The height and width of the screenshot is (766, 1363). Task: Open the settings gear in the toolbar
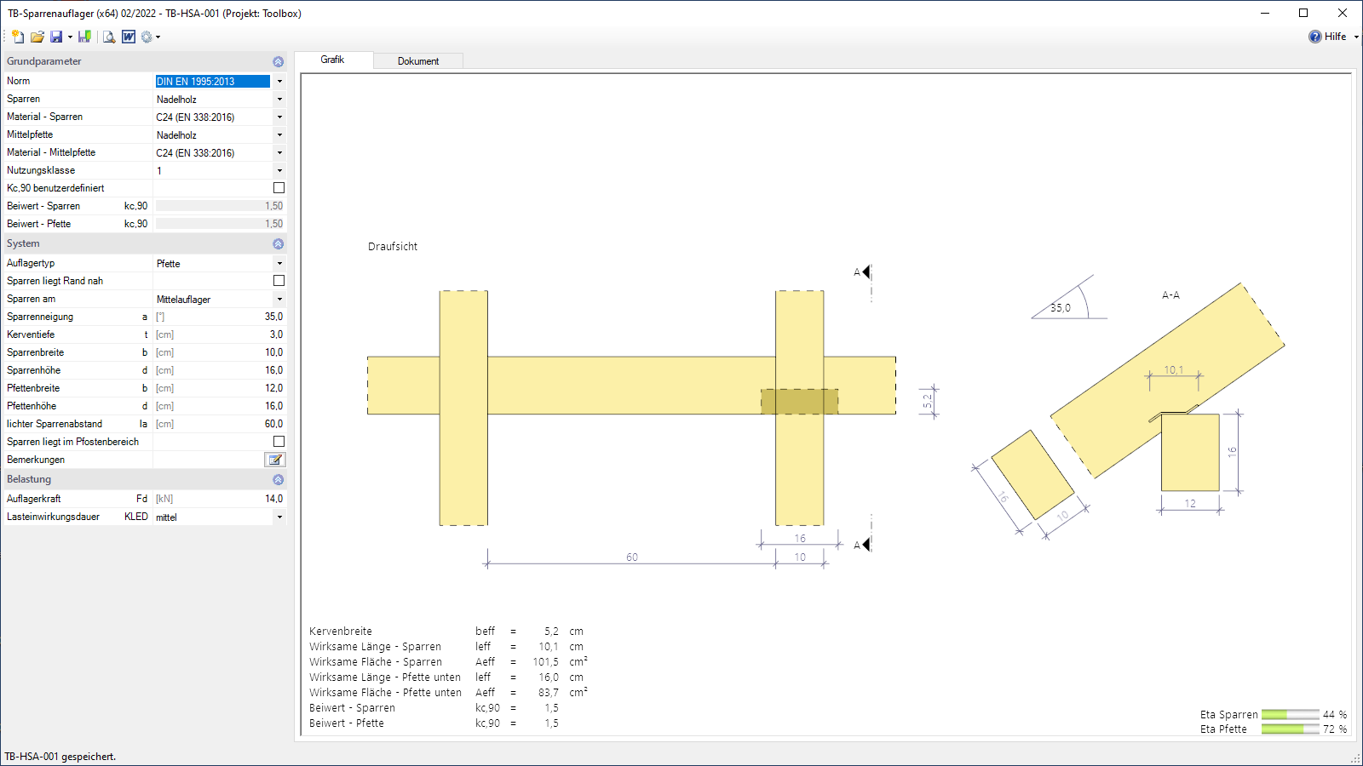[147, 37]
